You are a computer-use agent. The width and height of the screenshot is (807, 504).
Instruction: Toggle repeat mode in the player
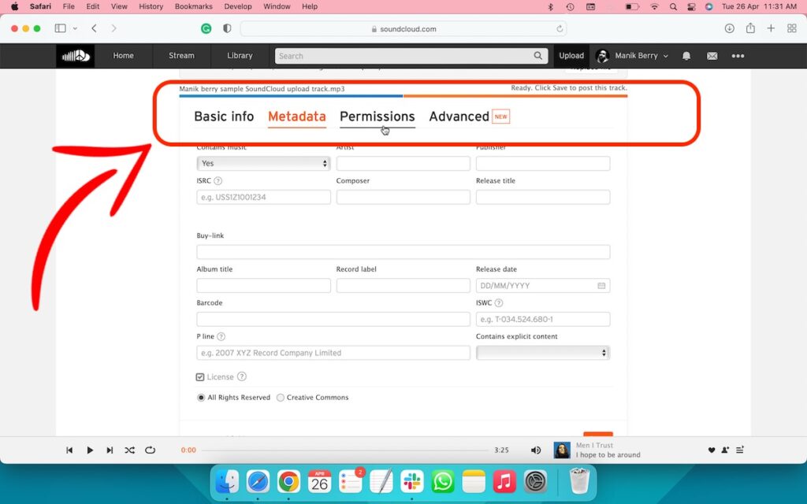(x=150, y=450)
